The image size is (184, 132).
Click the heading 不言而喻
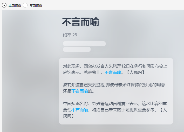pyautogui.click(x=81, y=22)
